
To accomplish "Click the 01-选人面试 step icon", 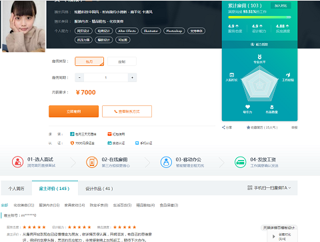I will [18, 162].
